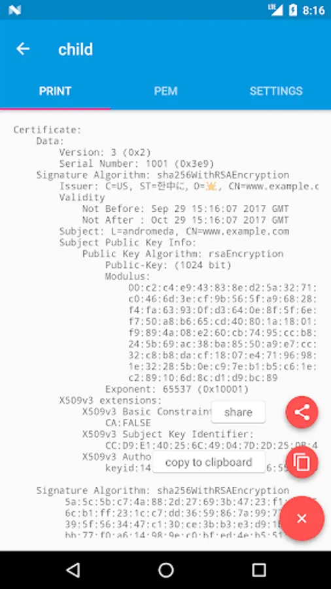Open the SETTINGS tab
Viewport: 331px width, 589px height.
(276, 91)
